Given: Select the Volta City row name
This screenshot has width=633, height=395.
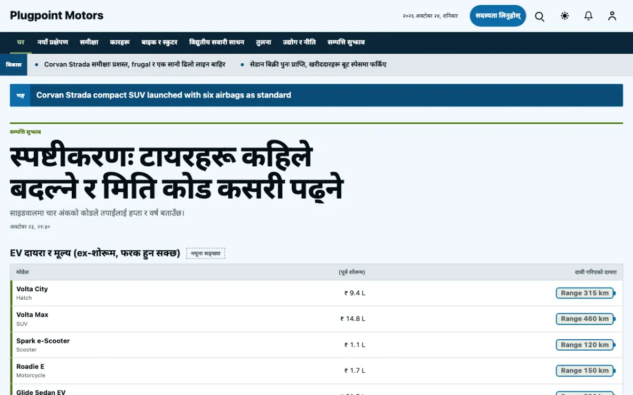Looking at the screenshot, I should pyautogui.click(x=32, y=289).
